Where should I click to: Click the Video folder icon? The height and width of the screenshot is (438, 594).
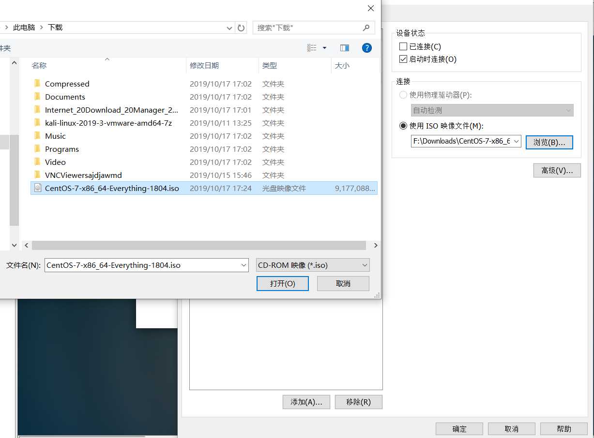[x=37, y=162]
